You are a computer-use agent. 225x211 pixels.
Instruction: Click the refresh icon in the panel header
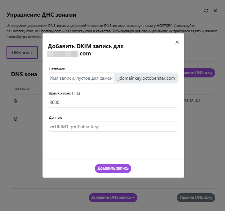(206, 11)
